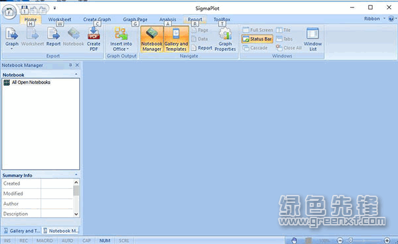
Task: Export the Report from the ribbon
Action: [x=53, y=37]
